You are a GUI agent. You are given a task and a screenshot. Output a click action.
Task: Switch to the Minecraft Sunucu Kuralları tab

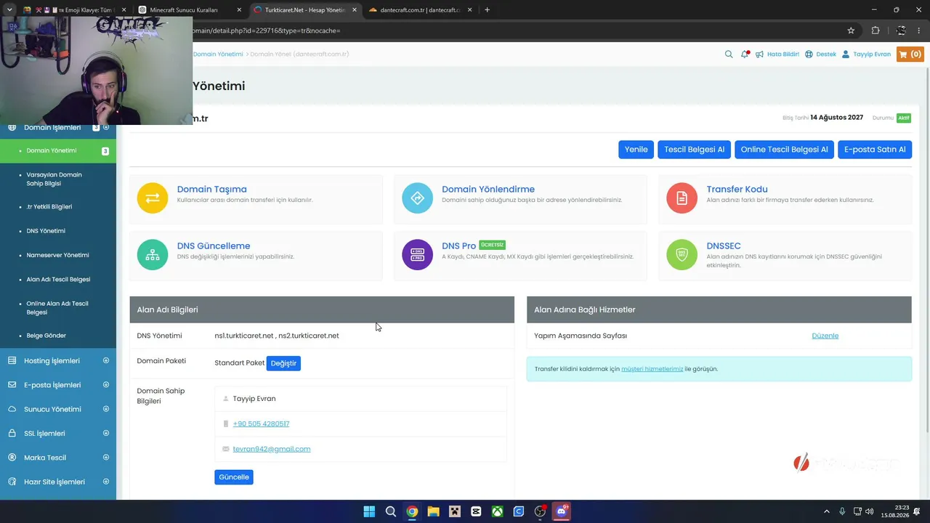point(189,10)
